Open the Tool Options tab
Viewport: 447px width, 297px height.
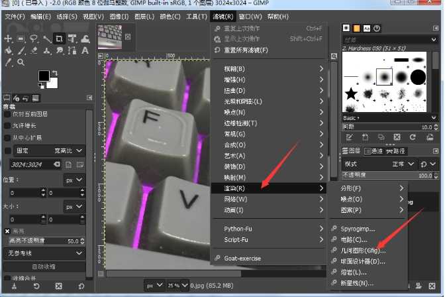point(7,98)
